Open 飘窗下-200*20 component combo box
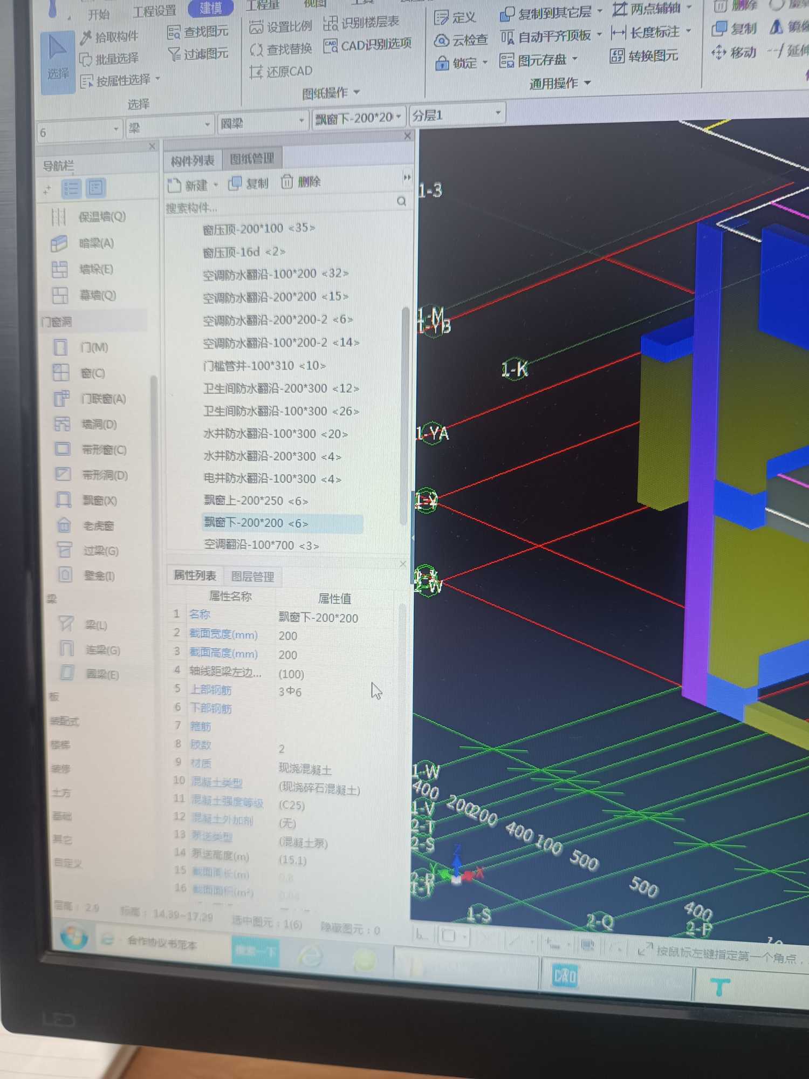809x1079 pixels. (x=358, y=117)
